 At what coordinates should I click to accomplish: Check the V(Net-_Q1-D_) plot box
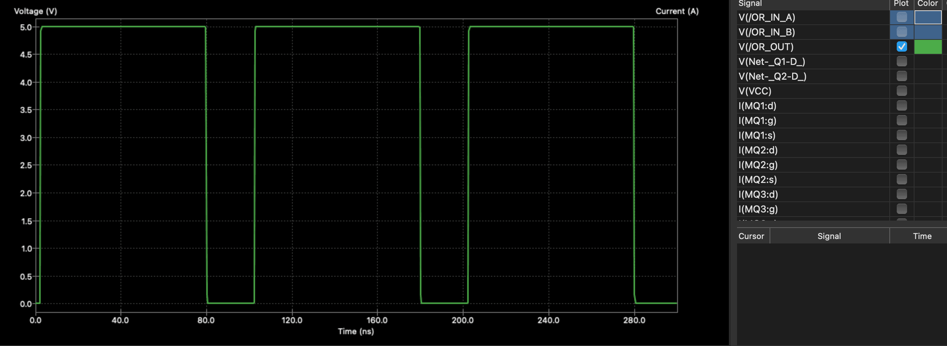[902, 62]
